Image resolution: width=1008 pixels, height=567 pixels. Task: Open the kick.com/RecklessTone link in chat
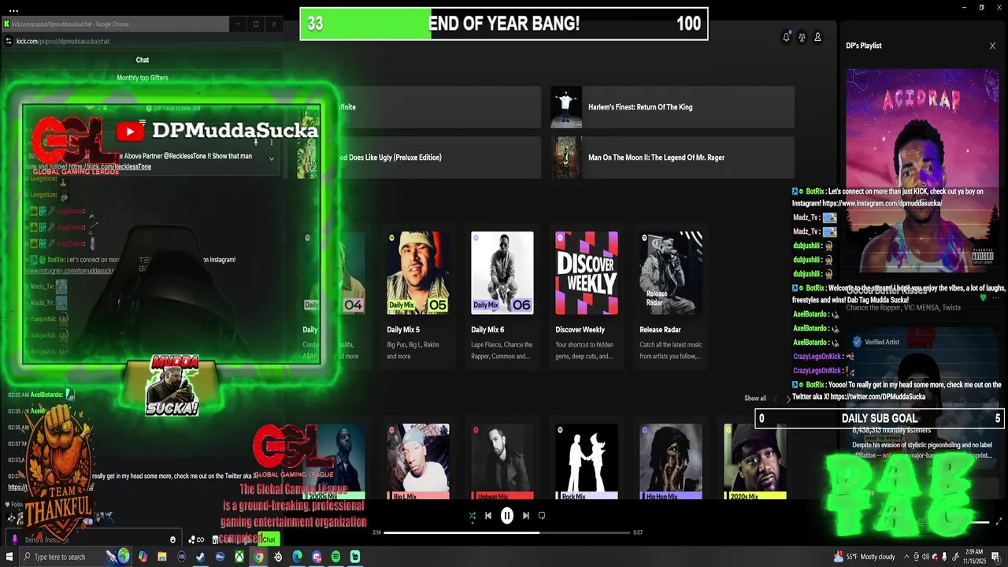[109, 167]
